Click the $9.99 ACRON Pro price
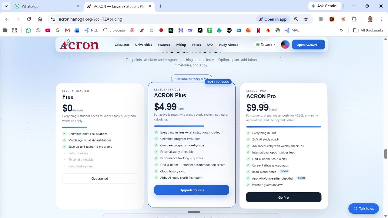 pyautogui.click(x=257, y=107)
